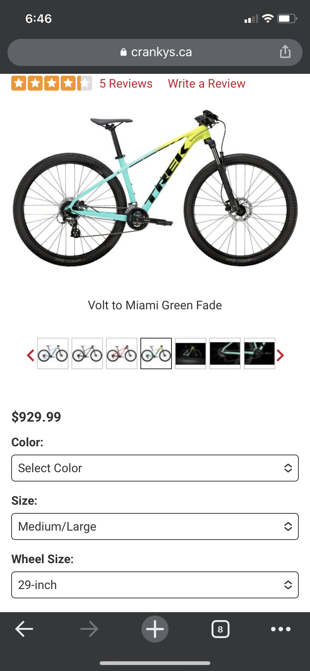Open the Size dropdown showing Medium/Large

point(155,526)
